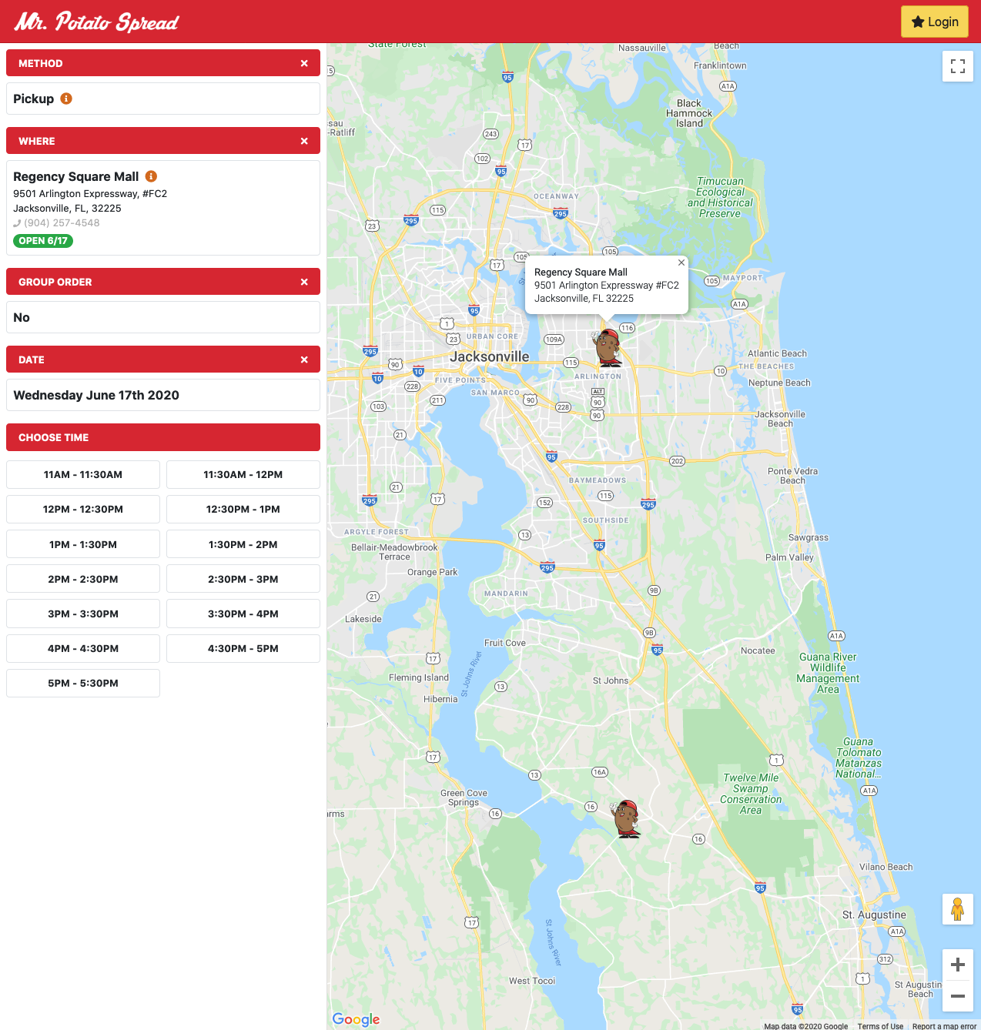Clear the Group Order selection with X
This screenshot has width=981, height=1030.
[304, 282]
